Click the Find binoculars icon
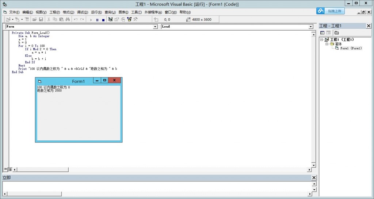Viewport: 374px width, 199px height. click(x=68, y=20)
